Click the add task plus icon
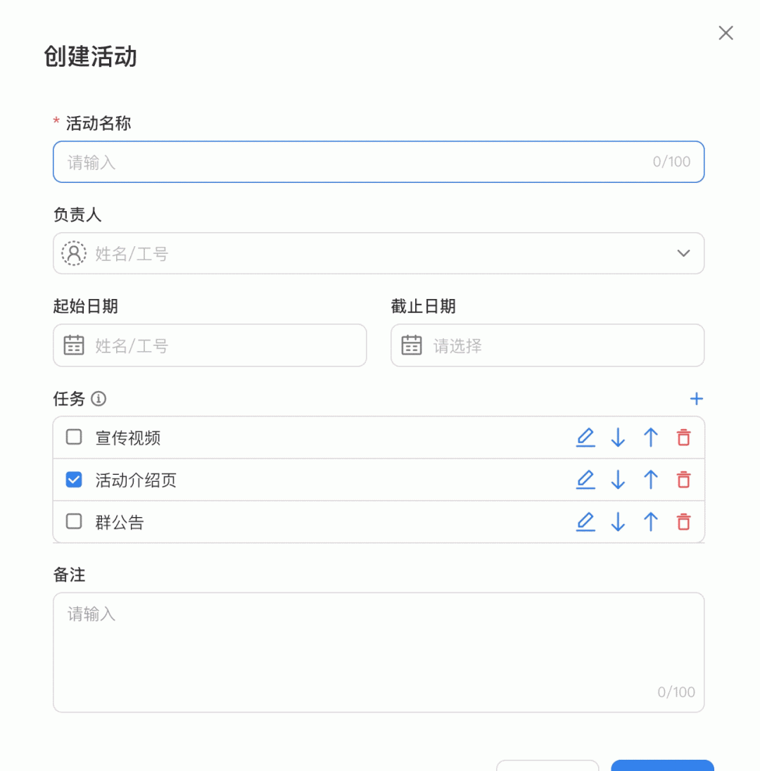The width and height of the screenshot is (760, 771). (x=696, y=399)
